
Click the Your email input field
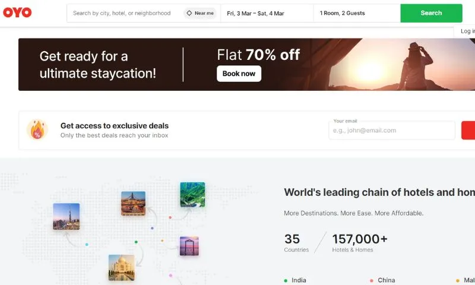[x=392, y=130]
